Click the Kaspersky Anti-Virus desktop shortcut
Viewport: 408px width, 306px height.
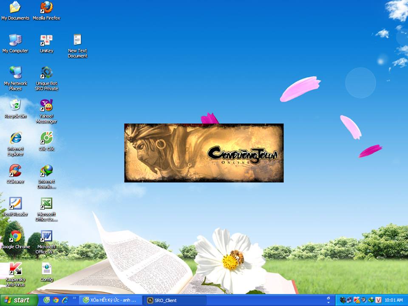click(15, 275)
